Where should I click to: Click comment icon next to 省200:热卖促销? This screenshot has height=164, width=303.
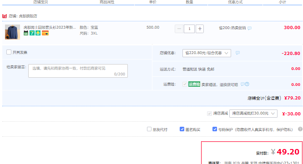tap(249, 28)
